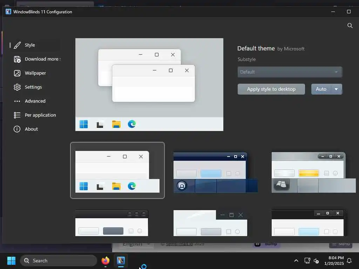Click the WindowBlinds title bar app icon

pos(8,12)
